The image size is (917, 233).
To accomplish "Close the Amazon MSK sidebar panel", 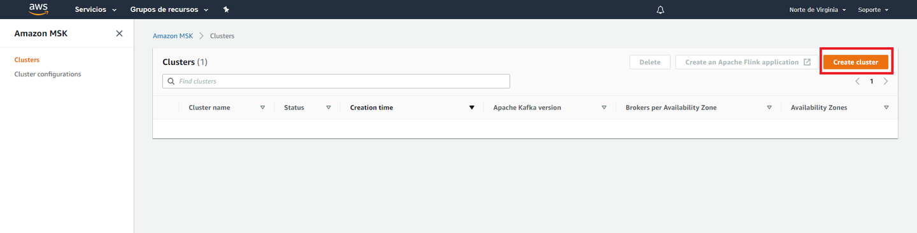I will point(119,34).
